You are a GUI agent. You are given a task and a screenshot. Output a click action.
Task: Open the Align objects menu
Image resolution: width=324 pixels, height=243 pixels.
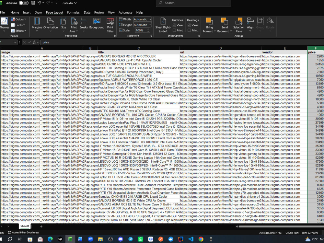250,25
